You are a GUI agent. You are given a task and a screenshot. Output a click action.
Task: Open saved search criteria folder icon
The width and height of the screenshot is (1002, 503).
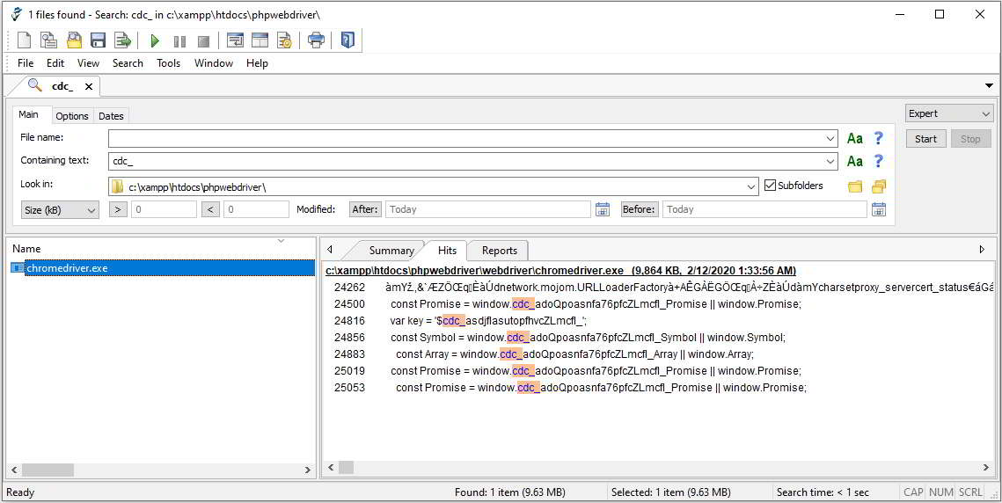(74, 41)
